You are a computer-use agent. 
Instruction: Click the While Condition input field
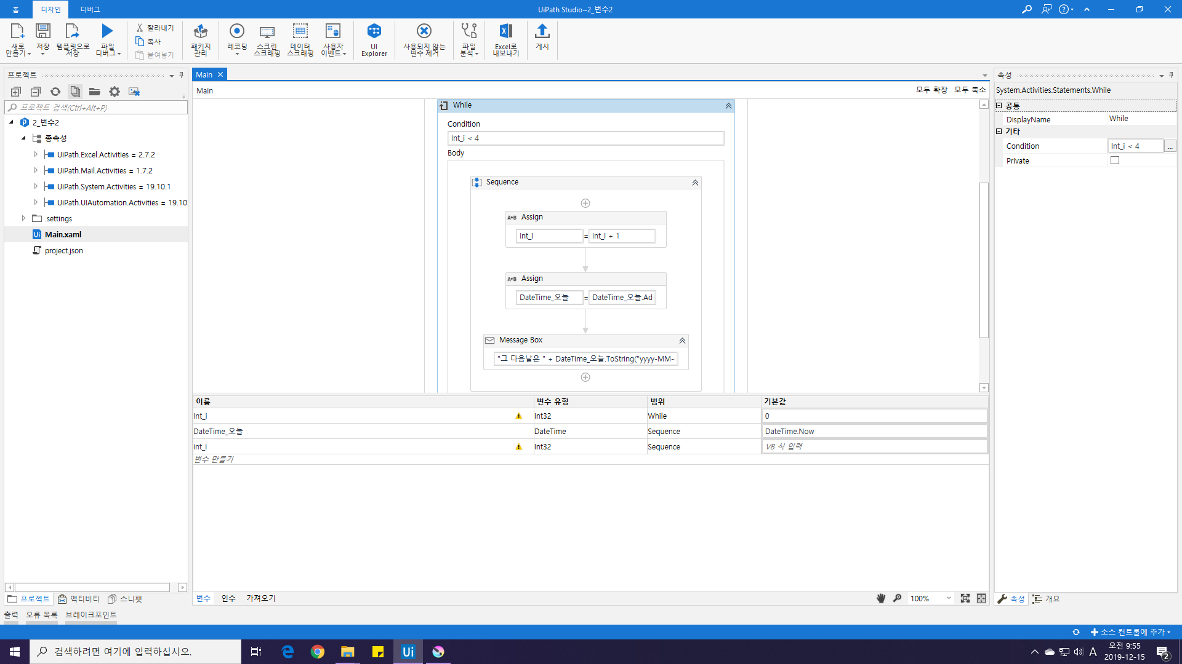point(585,138)
